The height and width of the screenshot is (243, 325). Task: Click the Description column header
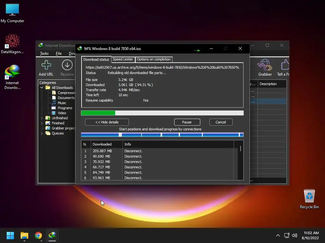pyautogui.click(x=272, y=84)
